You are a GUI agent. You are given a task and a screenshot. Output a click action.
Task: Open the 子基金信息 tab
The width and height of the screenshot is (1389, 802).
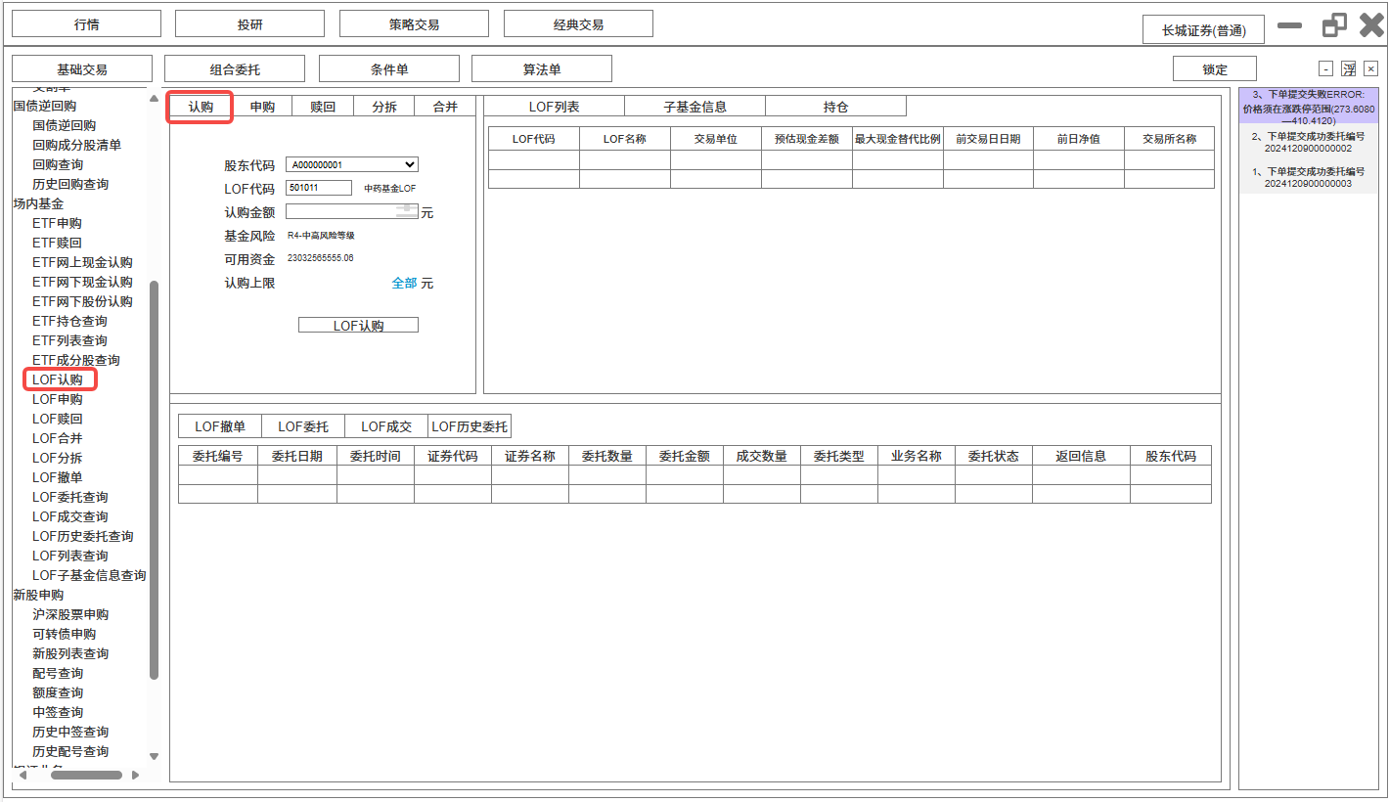coord(694,107)
